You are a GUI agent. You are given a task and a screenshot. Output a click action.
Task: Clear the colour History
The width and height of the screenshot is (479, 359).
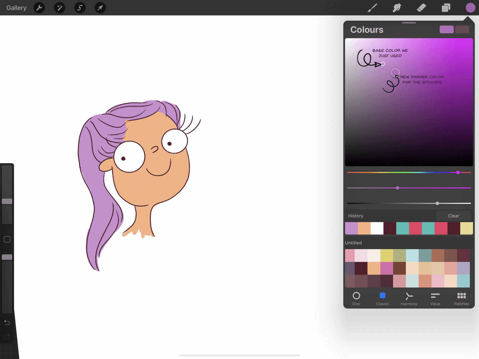click(x=454, y=216)
